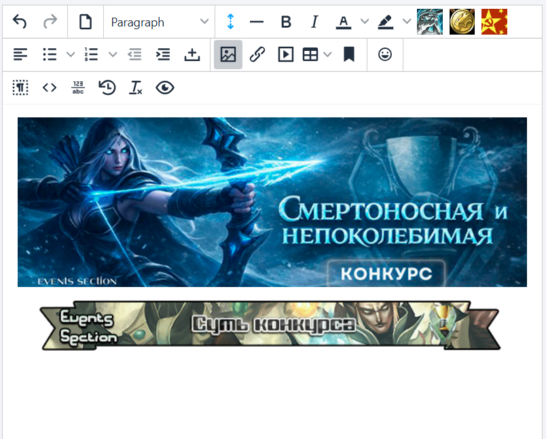The image size is (546, 439).
Task: Open the insert media icon
Action: [x=286, y=55]
